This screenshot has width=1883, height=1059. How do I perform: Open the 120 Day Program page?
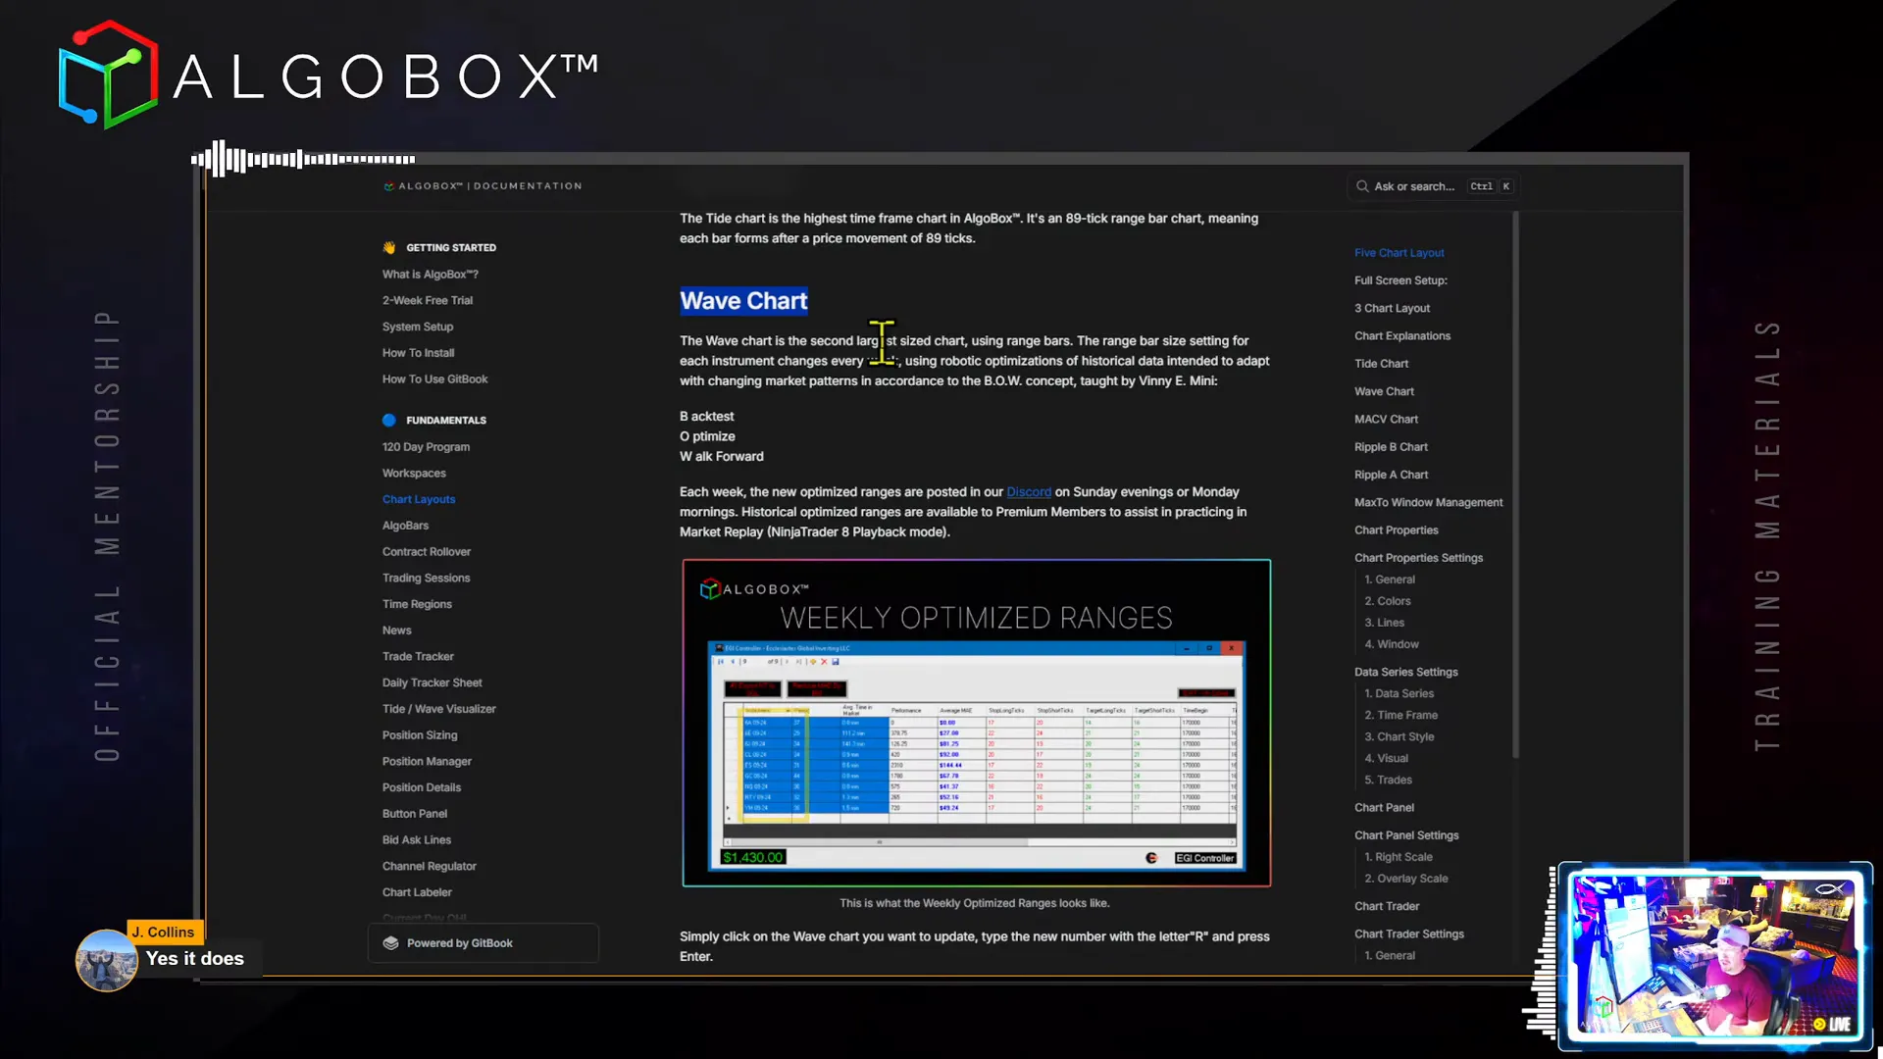coord(427,447)
